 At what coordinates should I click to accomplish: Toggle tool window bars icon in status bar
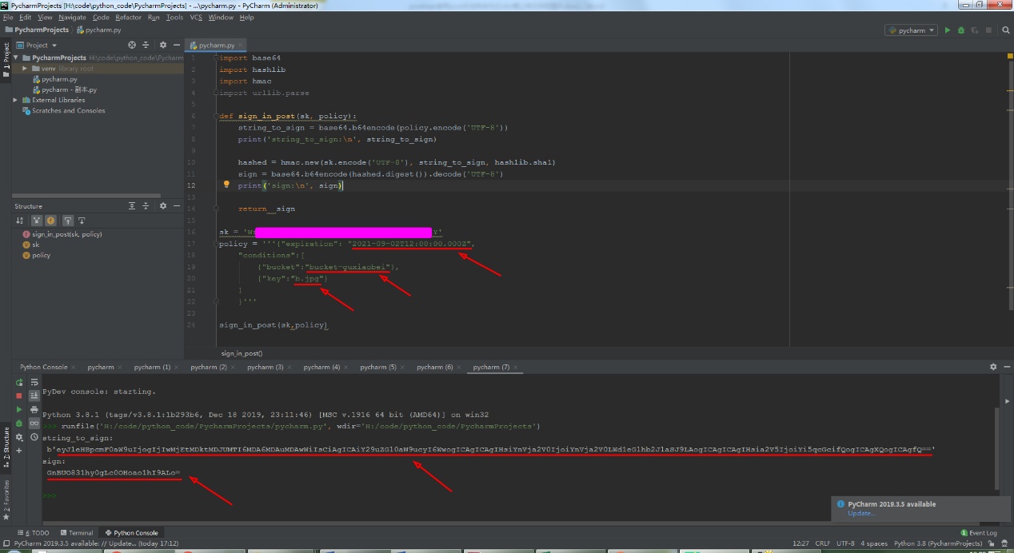[6, 543]
